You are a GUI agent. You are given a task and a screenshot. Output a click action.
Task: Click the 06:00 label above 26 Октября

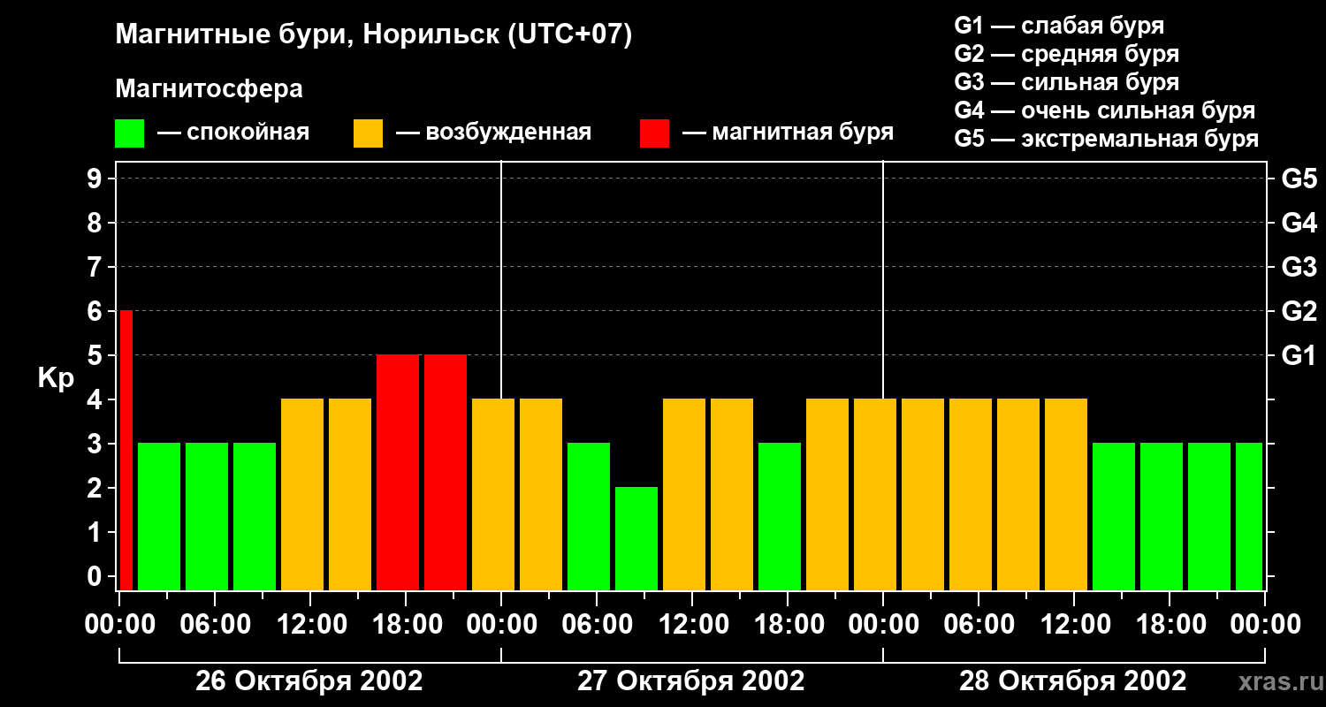(214, 625)
